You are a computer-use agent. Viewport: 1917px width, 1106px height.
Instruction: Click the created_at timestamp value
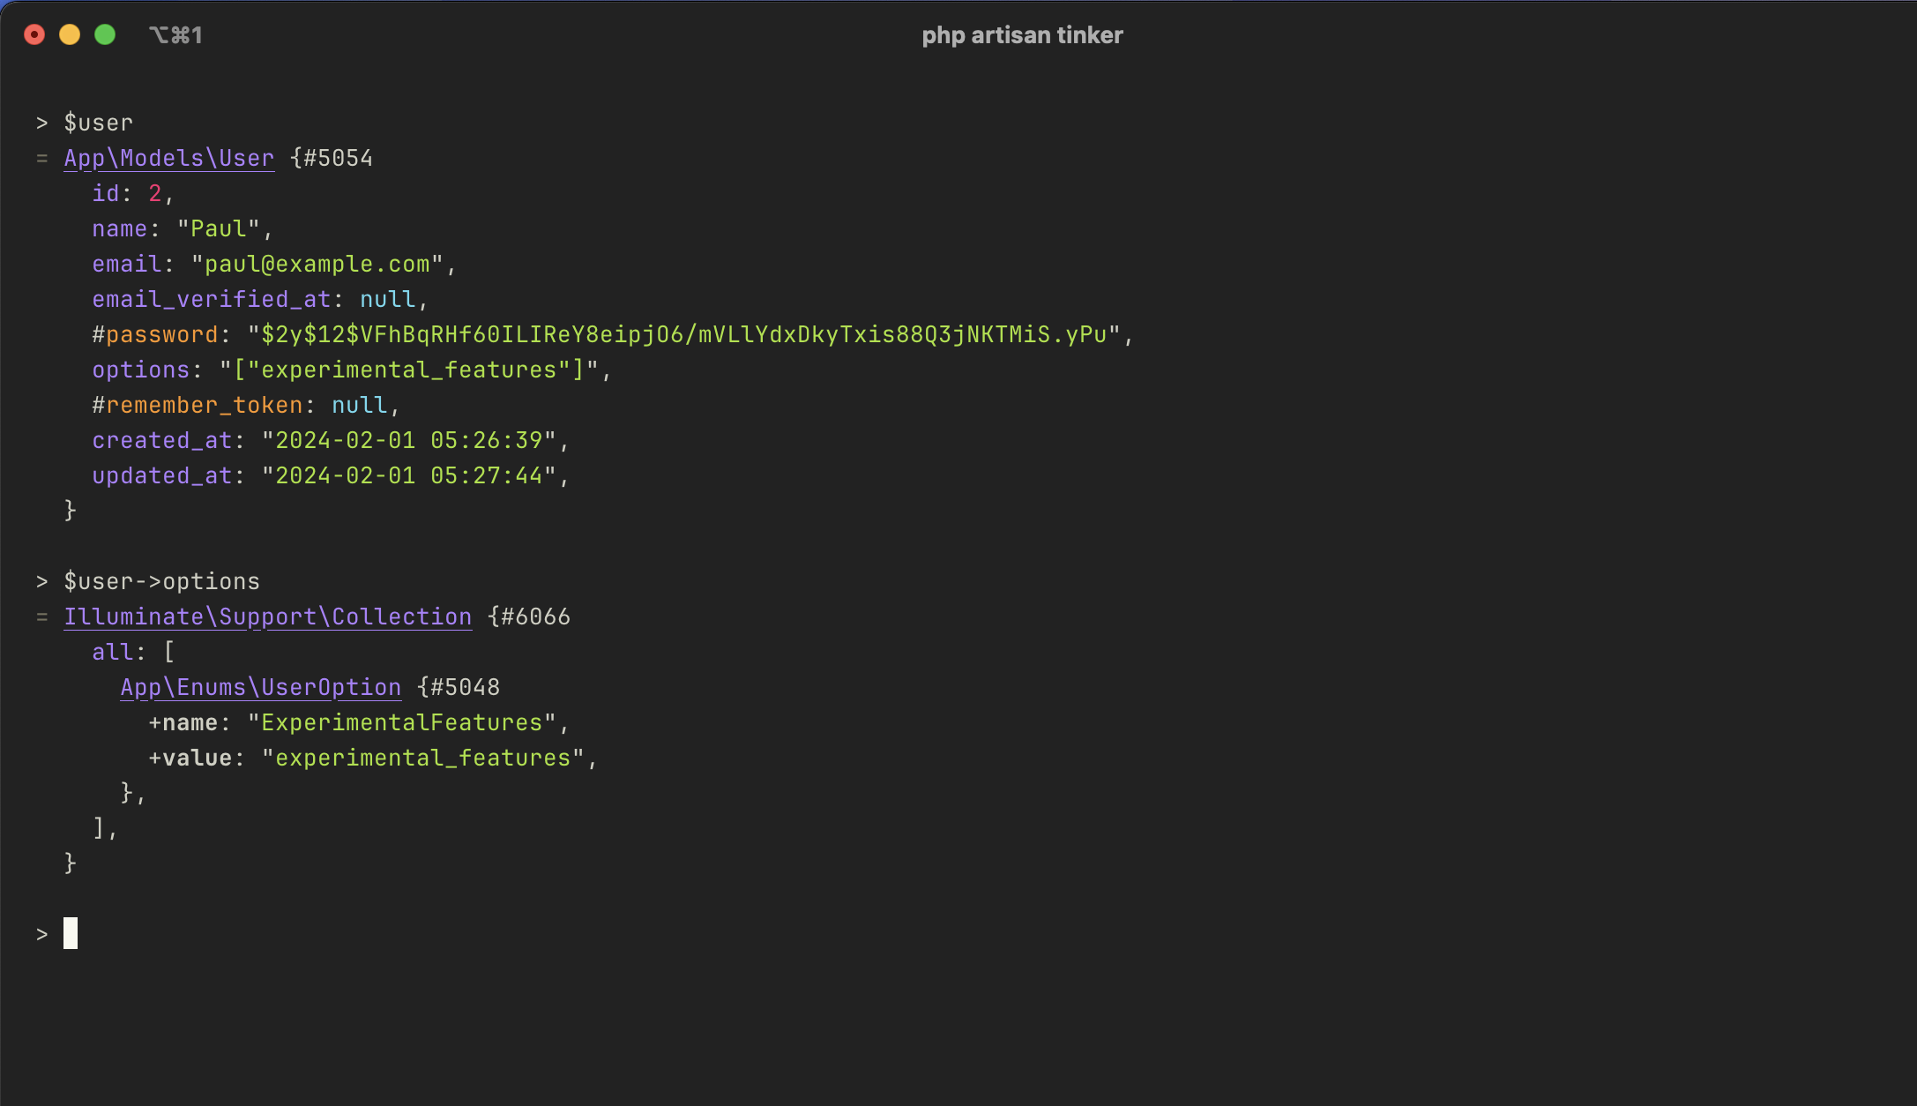[x=409, y=441]
